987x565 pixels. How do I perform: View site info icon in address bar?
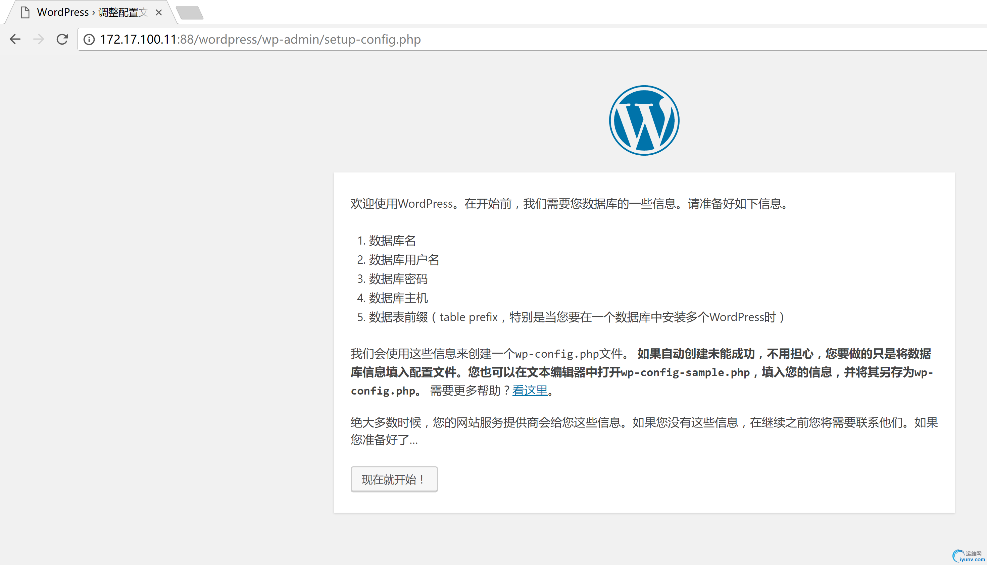[x=89, y=40]
